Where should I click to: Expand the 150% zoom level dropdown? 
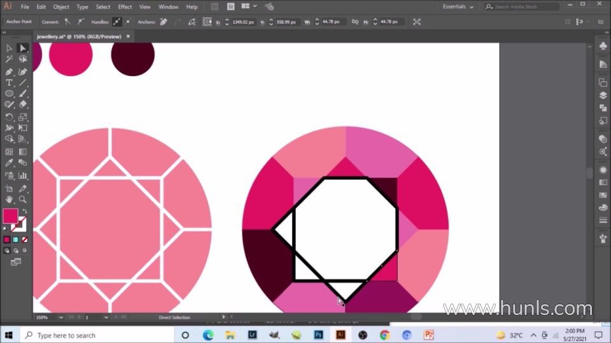[x=61, y=318]
